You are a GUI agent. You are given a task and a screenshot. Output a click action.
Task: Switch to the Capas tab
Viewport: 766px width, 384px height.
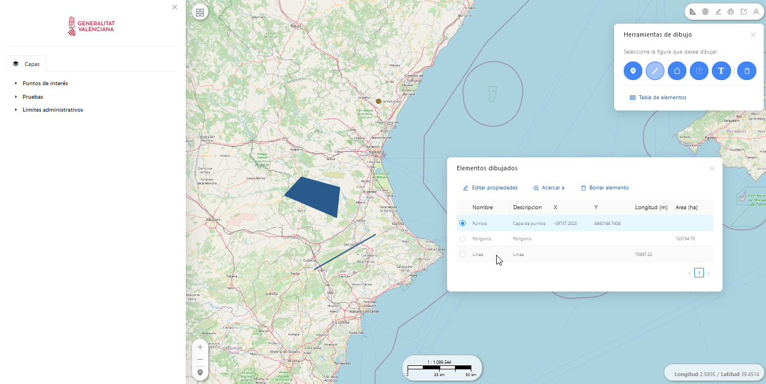[x=27, y=64]
